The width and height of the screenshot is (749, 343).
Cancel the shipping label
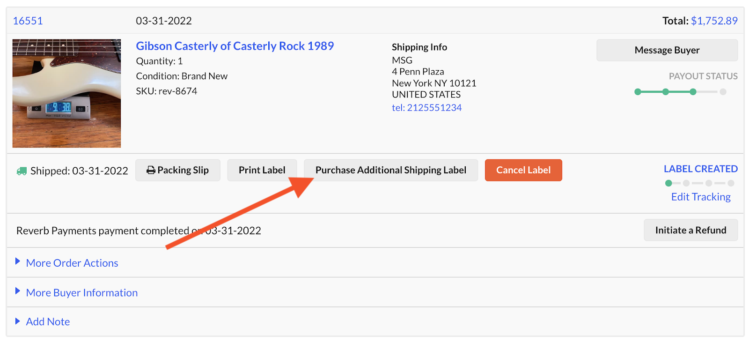coord(523,170)
